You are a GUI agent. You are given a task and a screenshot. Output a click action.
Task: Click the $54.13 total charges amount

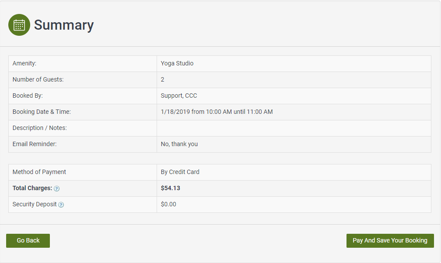pyautogui.click(x=170, y=188)
